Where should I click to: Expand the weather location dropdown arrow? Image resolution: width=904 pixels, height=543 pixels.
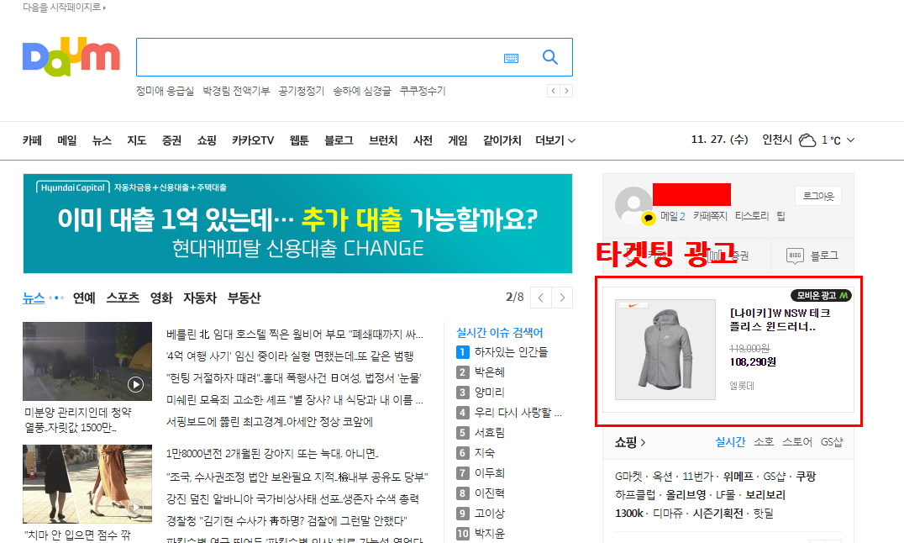tap(850, 140)
